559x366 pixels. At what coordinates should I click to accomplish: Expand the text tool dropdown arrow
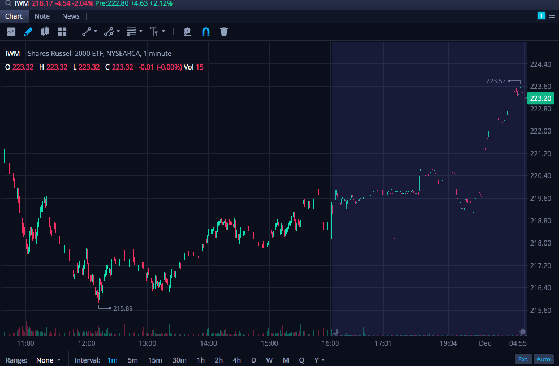pyautogui.click(x=164, y=32)
